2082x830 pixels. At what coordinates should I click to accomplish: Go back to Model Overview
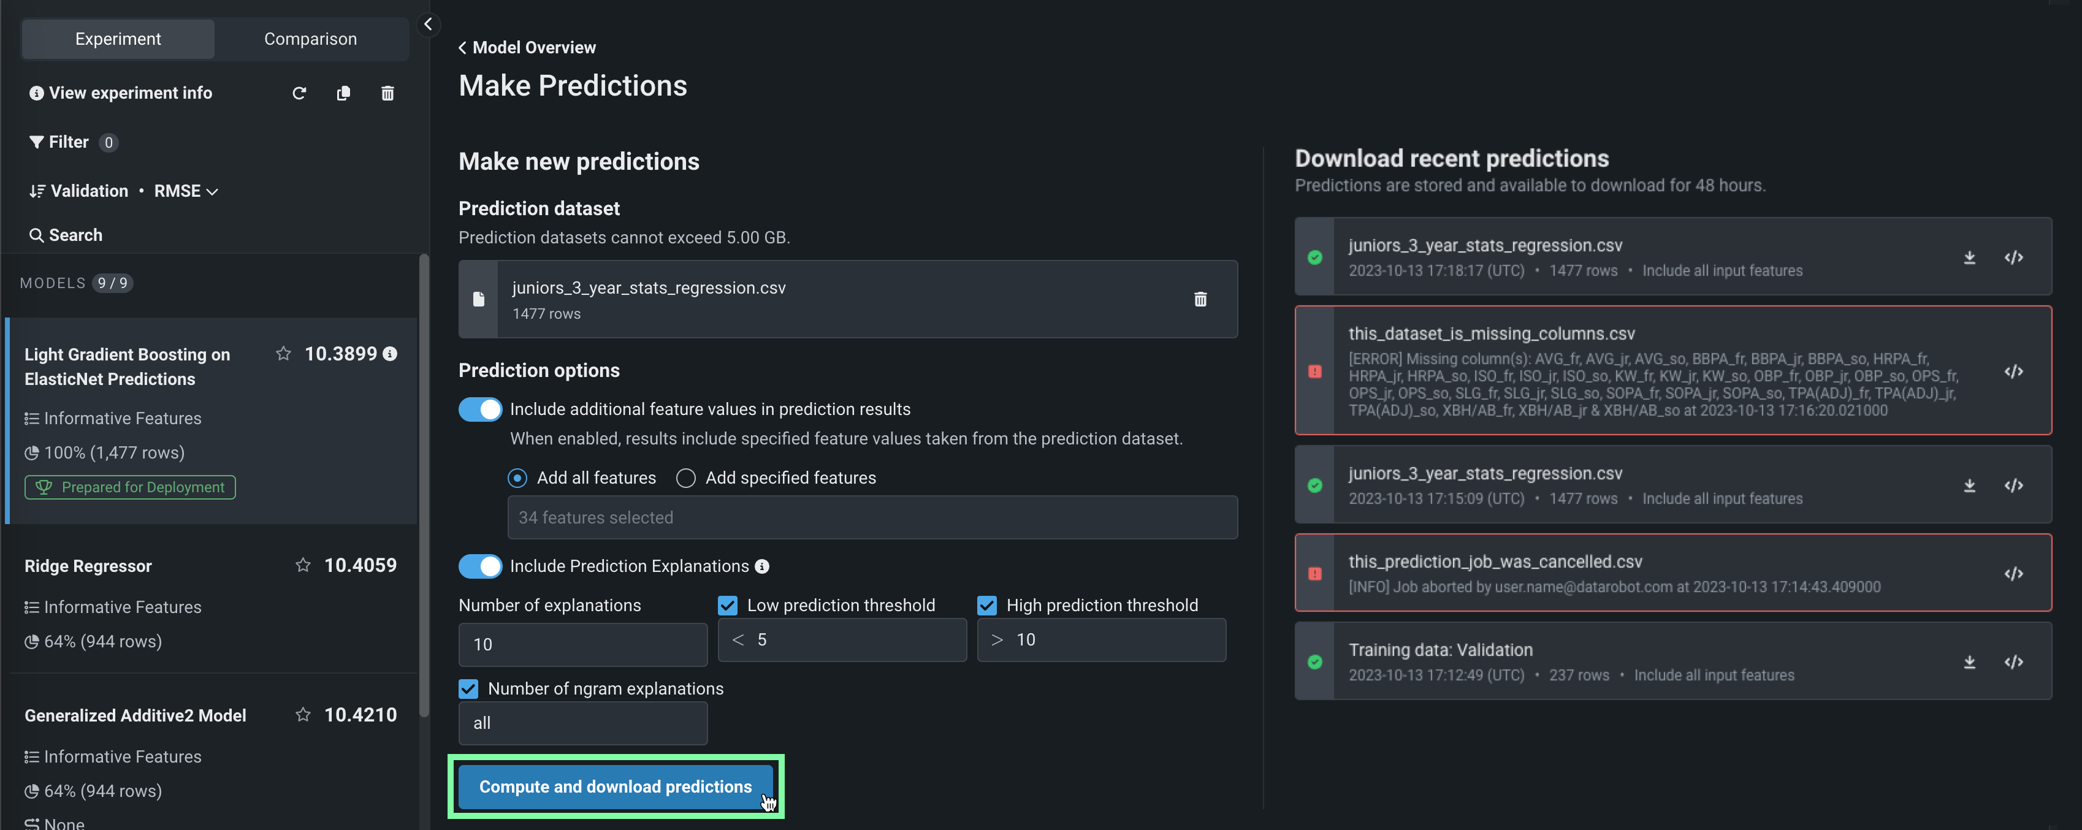point(527,48)
